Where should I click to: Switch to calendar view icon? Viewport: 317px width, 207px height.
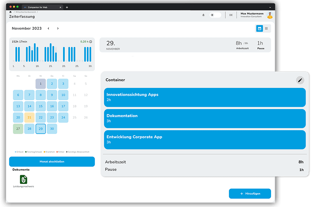(259, 28)
